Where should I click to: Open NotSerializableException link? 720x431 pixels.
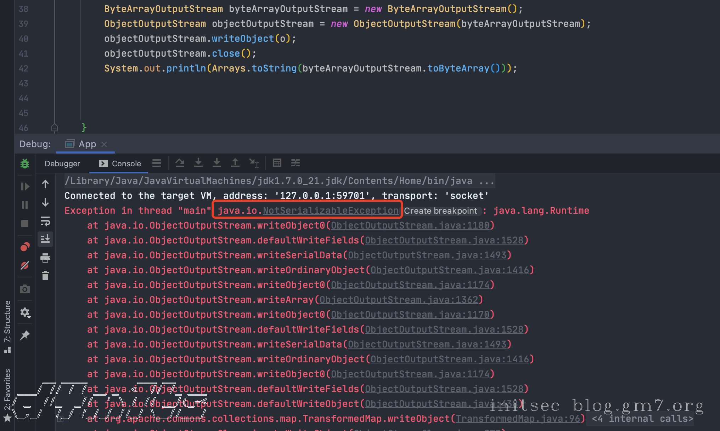click(x=331, y=211)
